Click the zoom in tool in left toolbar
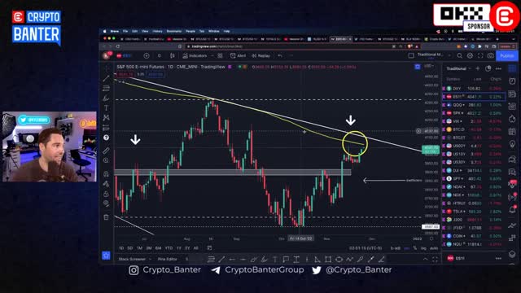This screenshot has width=521, height=293. [x=106, y=160]
